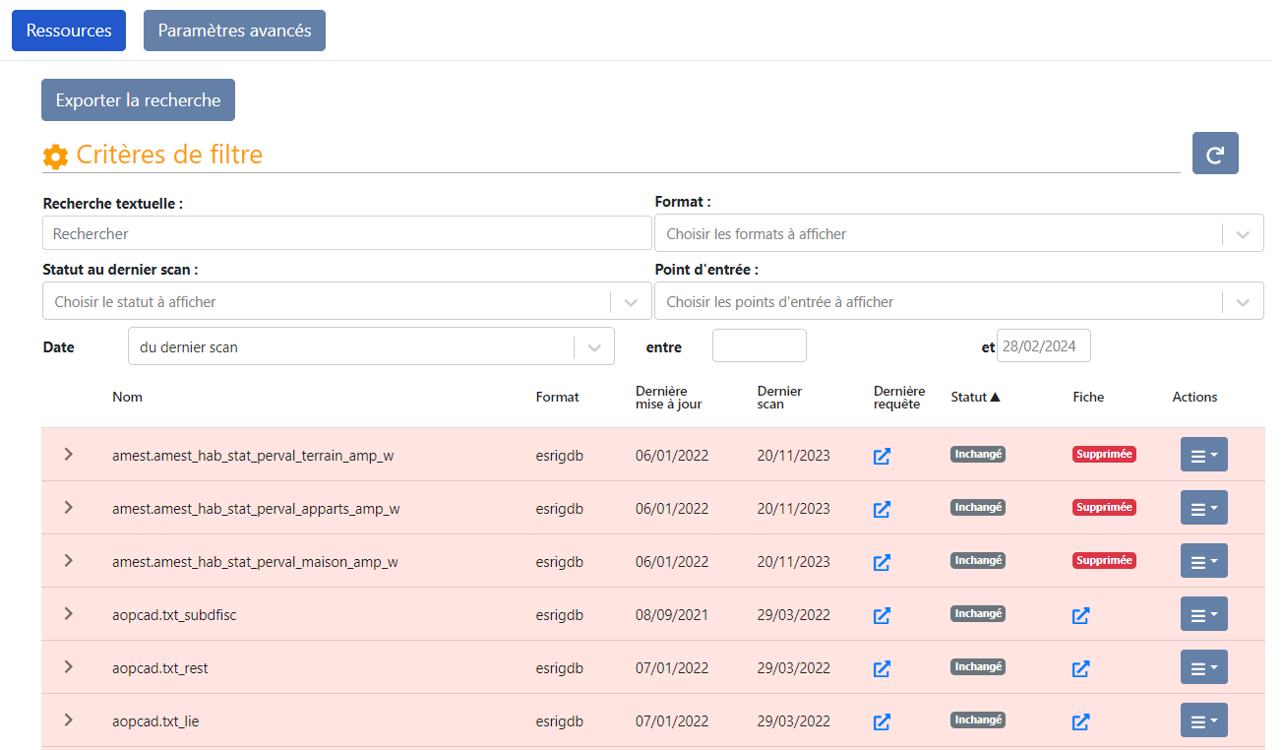The width and height of the screenshot is (1284, 750).
Task: Open actions menu for aopcad.txt_rest
Action: 1204,667
